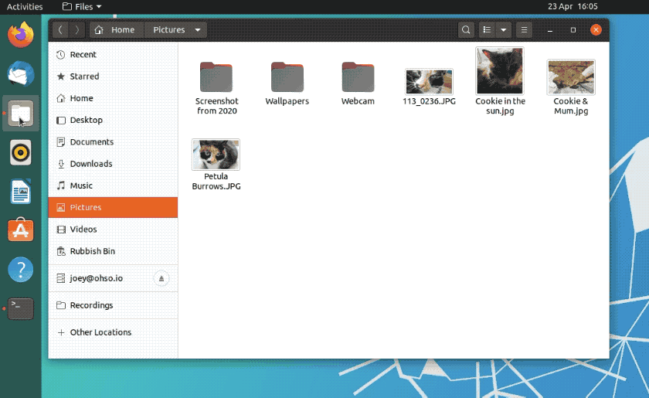Click the Home path bar button
Screen dimensions: 649x398
pos(115,30)
